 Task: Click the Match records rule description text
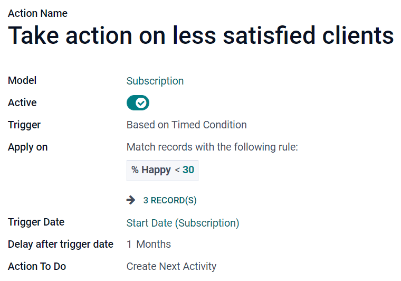click(212, 147)
